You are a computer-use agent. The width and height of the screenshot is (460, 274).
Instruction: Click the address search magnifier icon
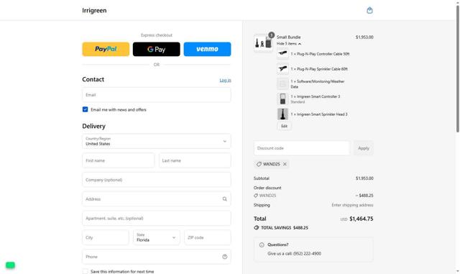[x=225, y=199]
